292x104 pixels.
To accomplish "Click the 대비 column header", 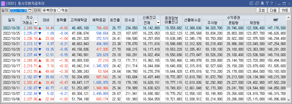I will coord(46,20).
